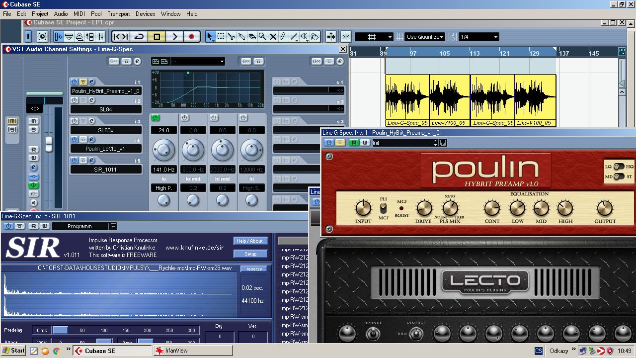The image size is (636, 358).
Task: Mute the channel with M button
Action: 33,121
